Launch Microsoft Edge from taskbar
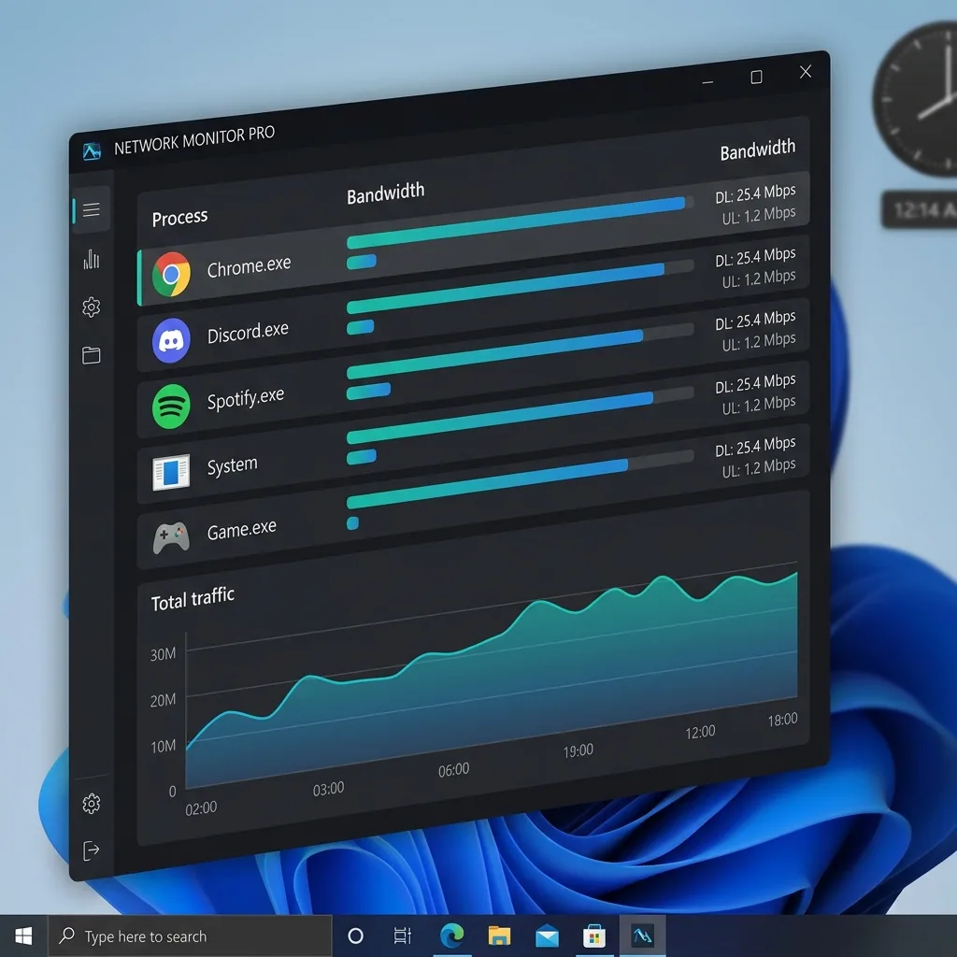This screenshot has width=957, height=957. pyautogui.click(x=451, y=936)
